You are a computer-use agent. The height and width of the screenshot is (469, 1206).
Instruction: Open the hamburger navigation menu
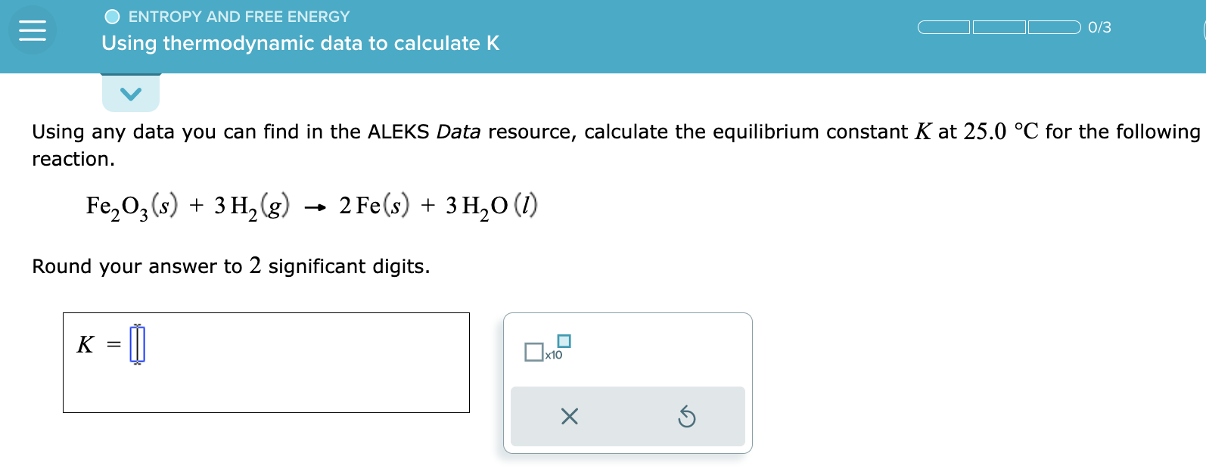pyautogui.click(x=32, y=30)
